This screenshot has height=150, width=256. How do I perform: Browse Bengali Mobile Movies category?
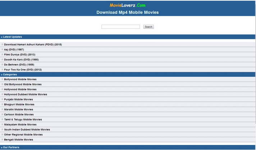pyautogui.click(x=18, y=140)
